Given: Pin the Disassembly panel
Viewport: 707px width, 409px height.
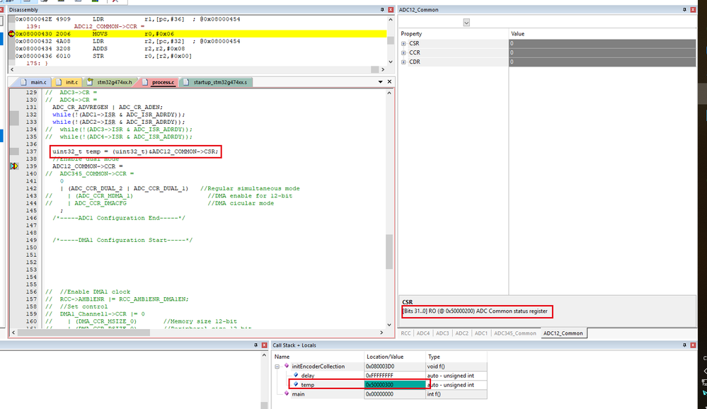Looking at the screenshot, I should [382, 9].
